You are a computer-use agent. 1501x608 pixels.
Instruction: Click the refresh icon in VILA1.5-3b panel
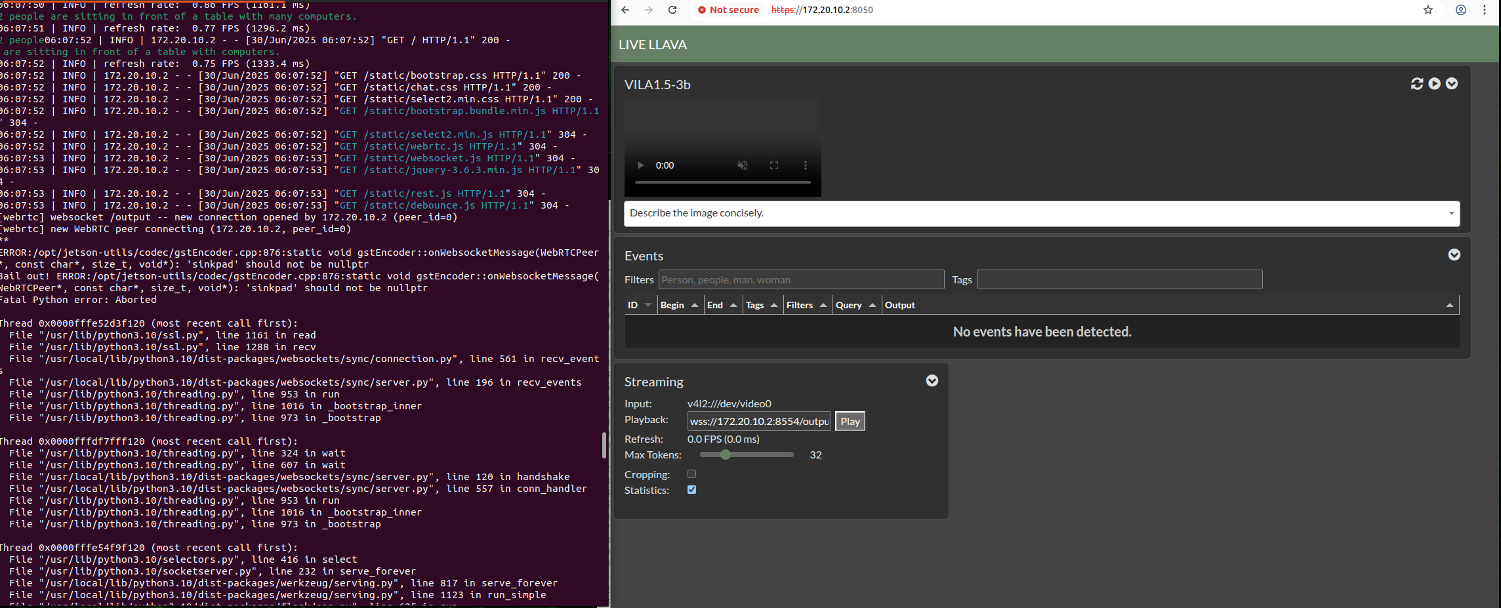tap(1417, 84)
